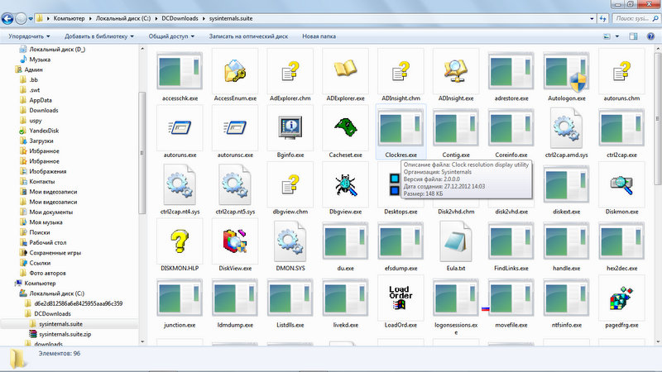Select the DiskView.exe icon

(x=235, y=241)
